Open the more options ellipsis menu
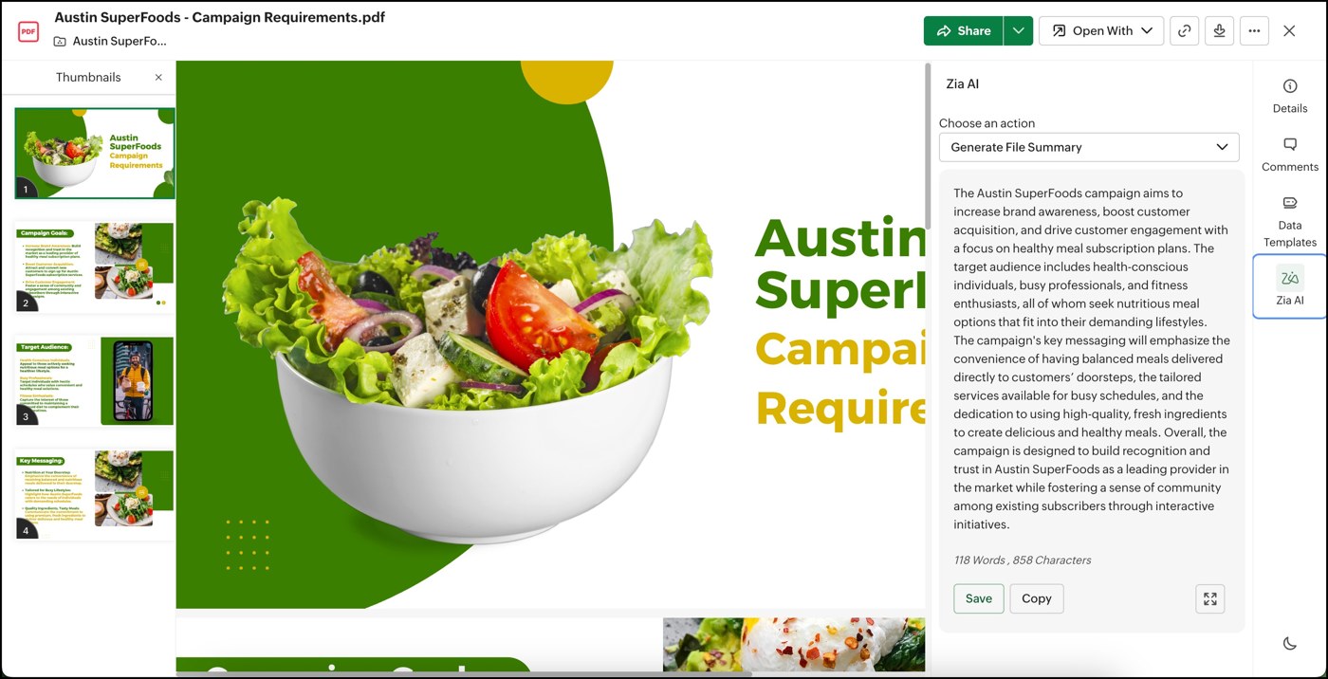 tap(1254, 30)
